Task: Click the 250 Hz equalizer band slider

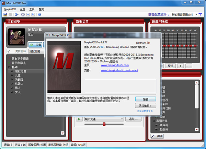Action: [x=169, y=46]
